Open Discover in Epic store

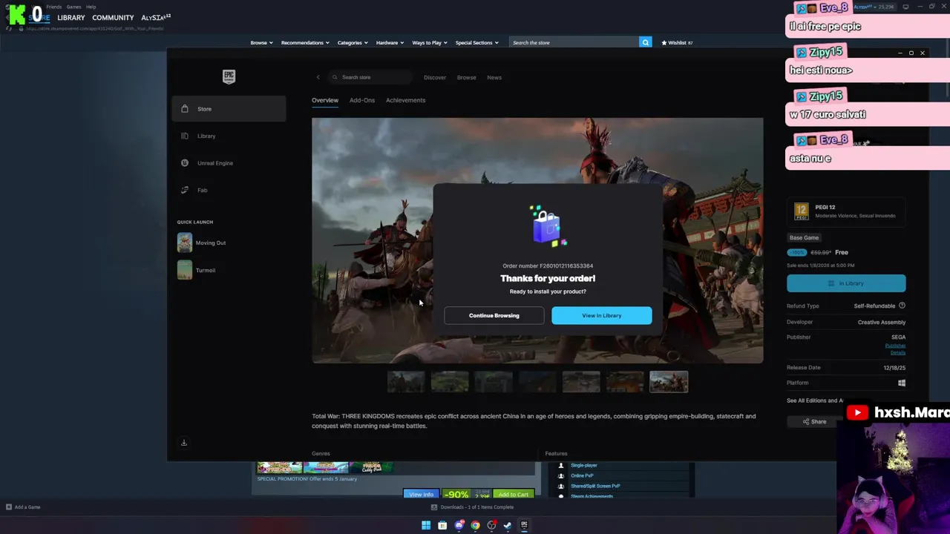click(x=435, y=77)
